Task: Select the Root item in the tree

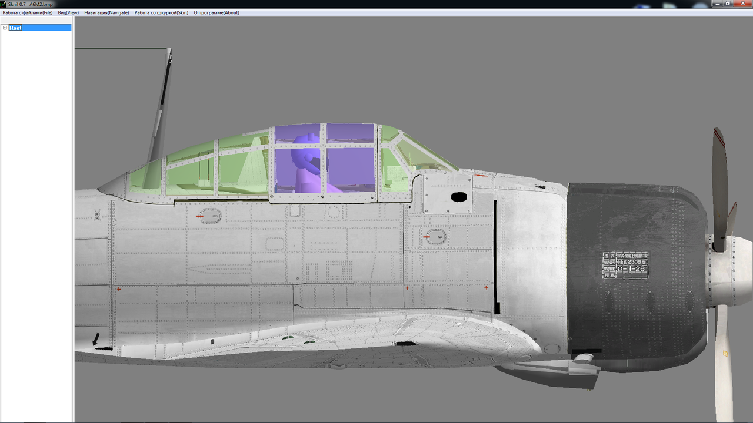Action: [15, 28]
